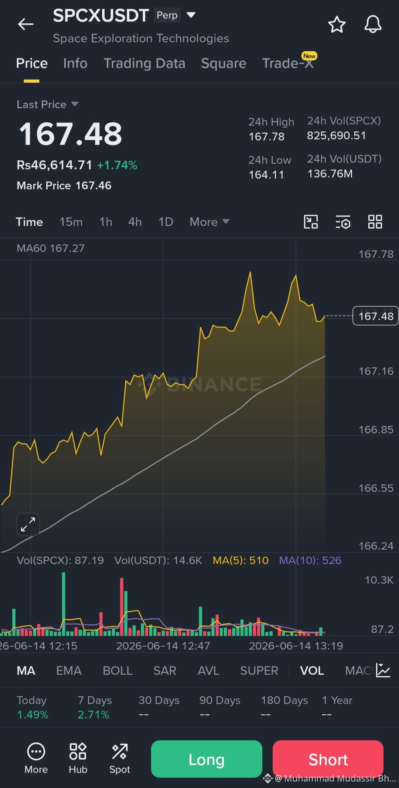Viewport: 399px width, 788px height.
Task: Select the 1D interval
Action: click(x=166, y=222)
